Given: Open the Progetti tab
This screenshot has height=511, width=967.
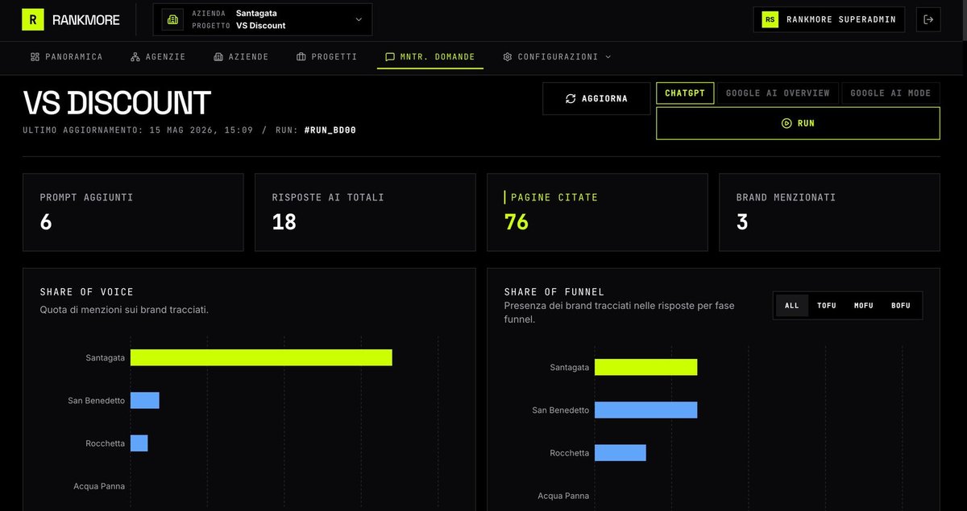Looking at the screenshot, I should click(326, 57).
